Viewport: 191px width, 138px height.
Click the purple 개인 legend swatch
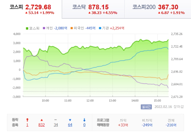44,28
